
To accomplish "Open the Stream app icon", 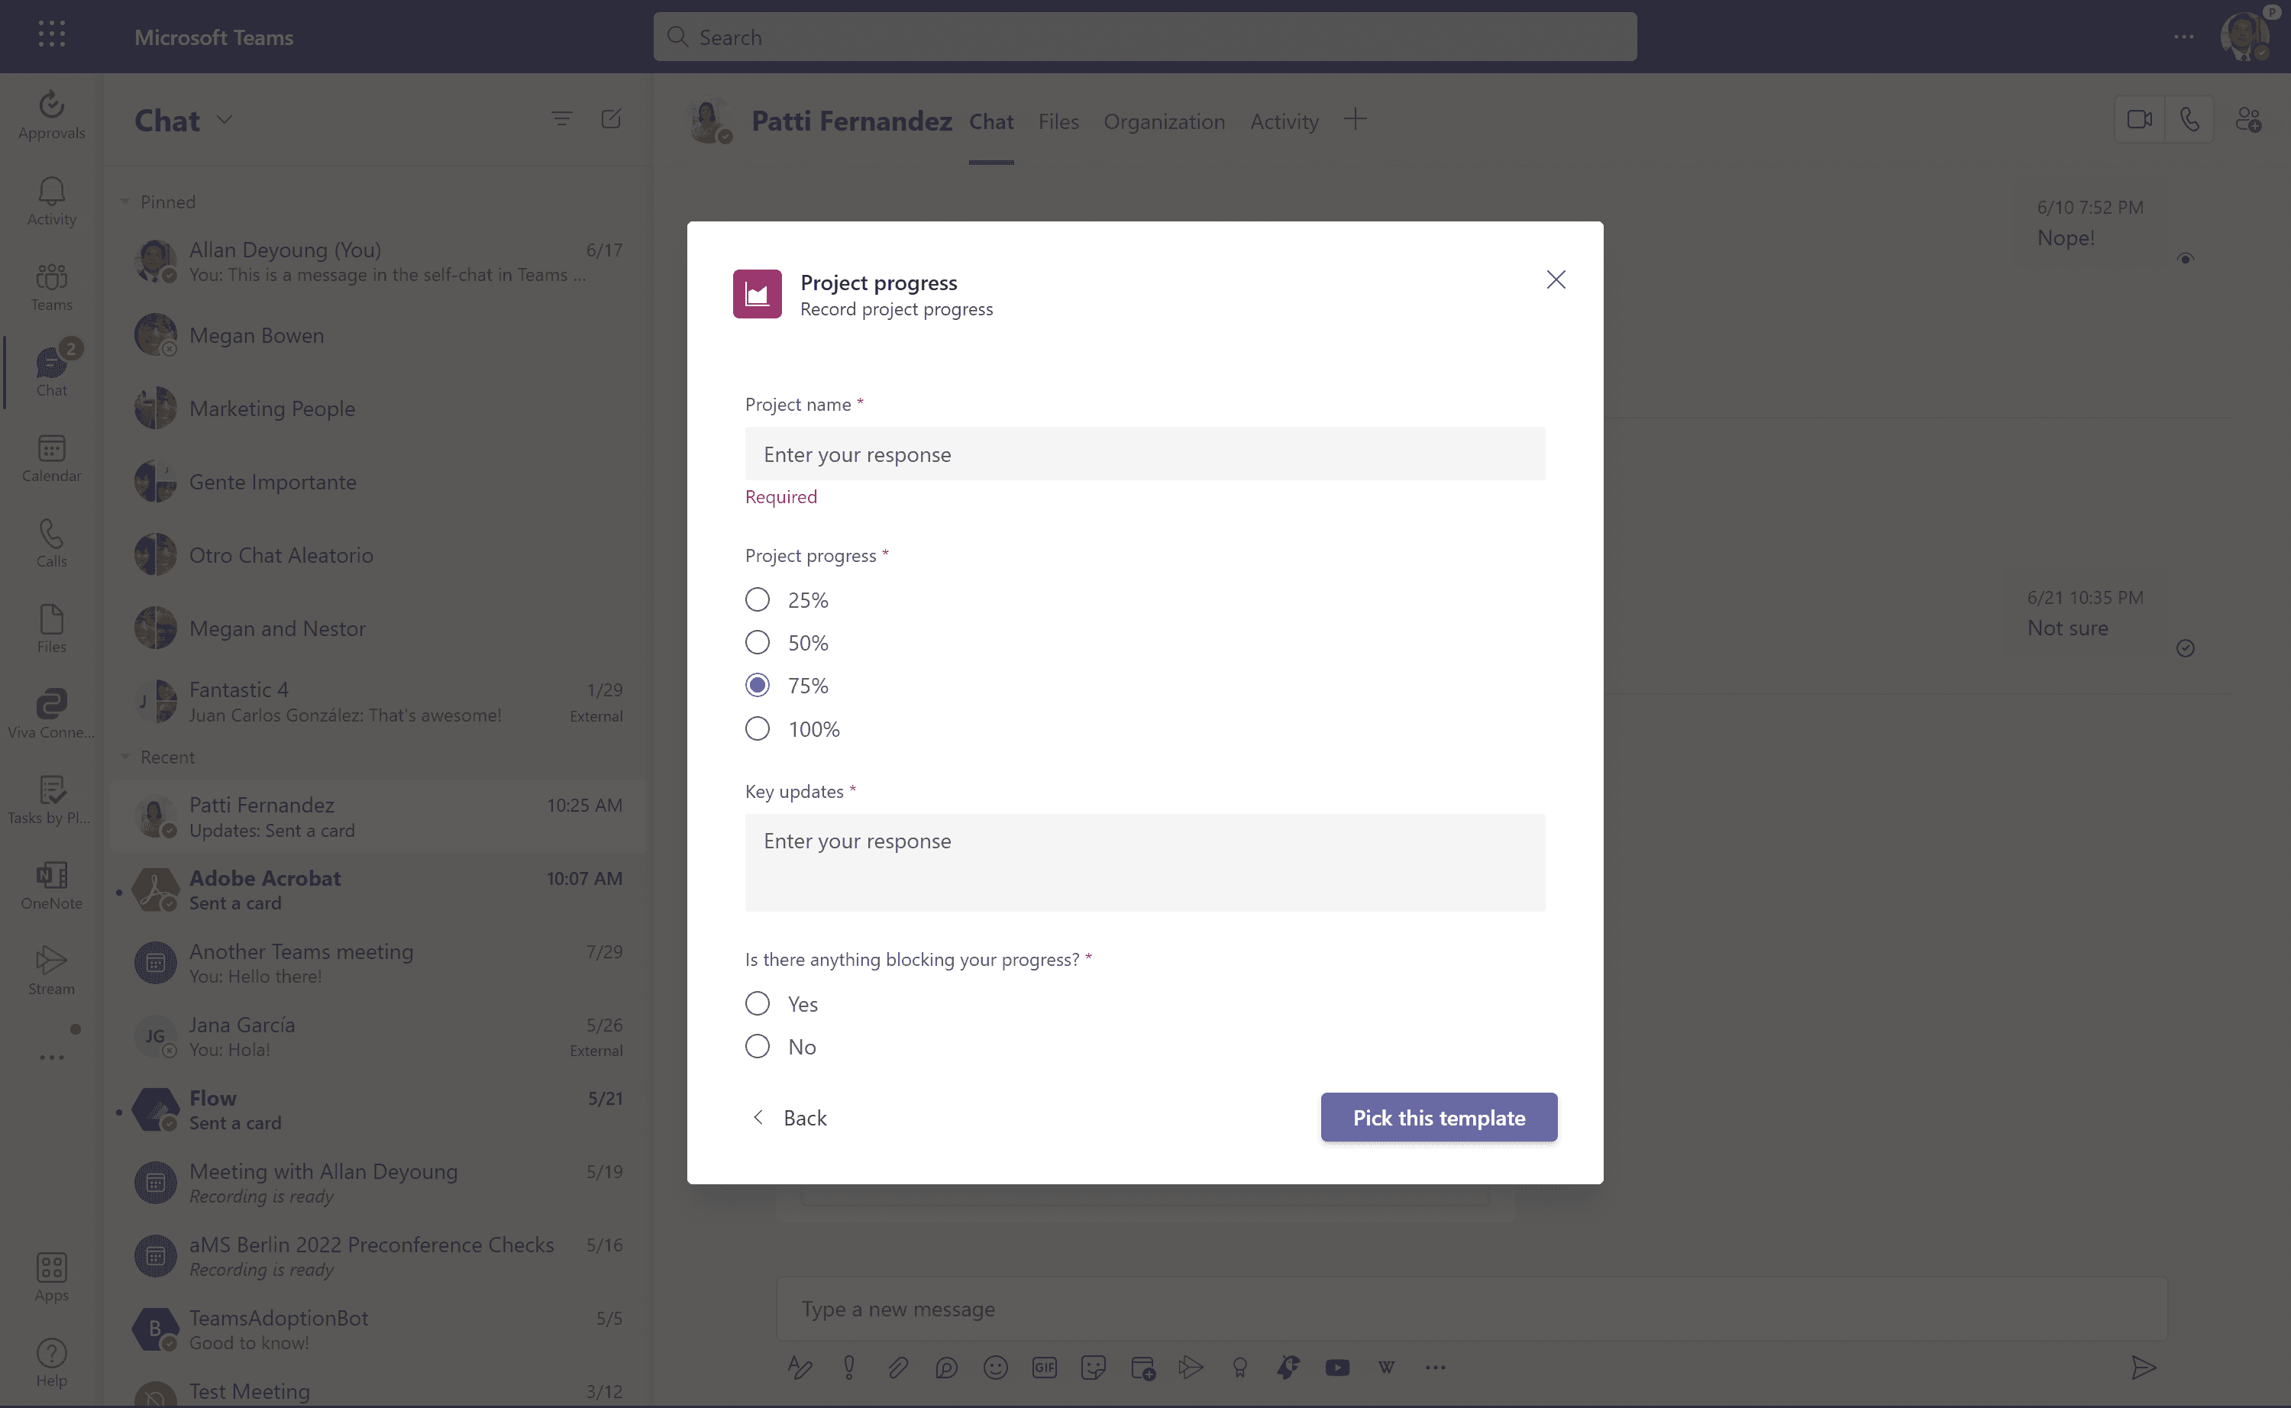I will 51,971.
